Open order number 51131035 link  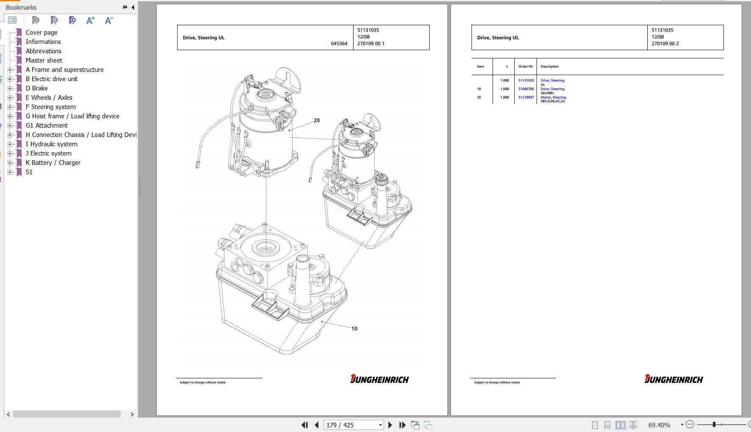[x=526, y=80]
